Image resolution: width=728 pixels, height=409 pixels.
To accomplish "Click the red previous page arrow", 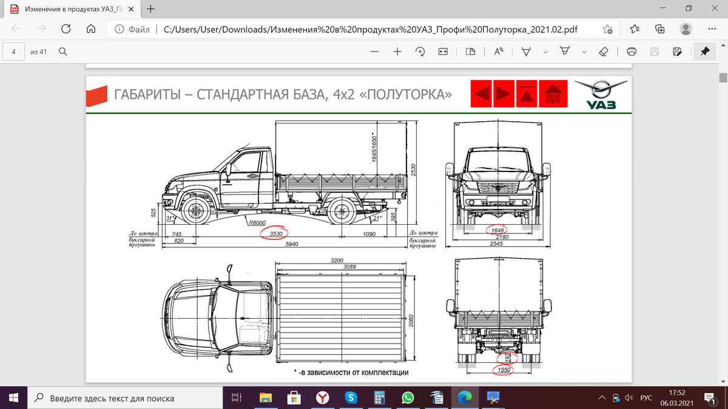I will tap(482, 94).
